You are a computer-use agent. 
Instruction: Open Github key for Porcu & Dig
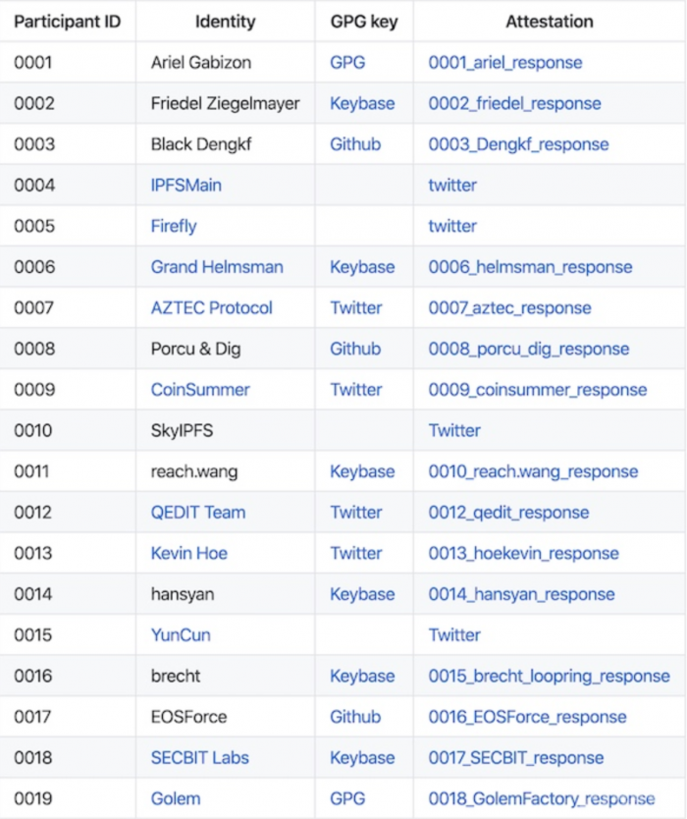355,349
